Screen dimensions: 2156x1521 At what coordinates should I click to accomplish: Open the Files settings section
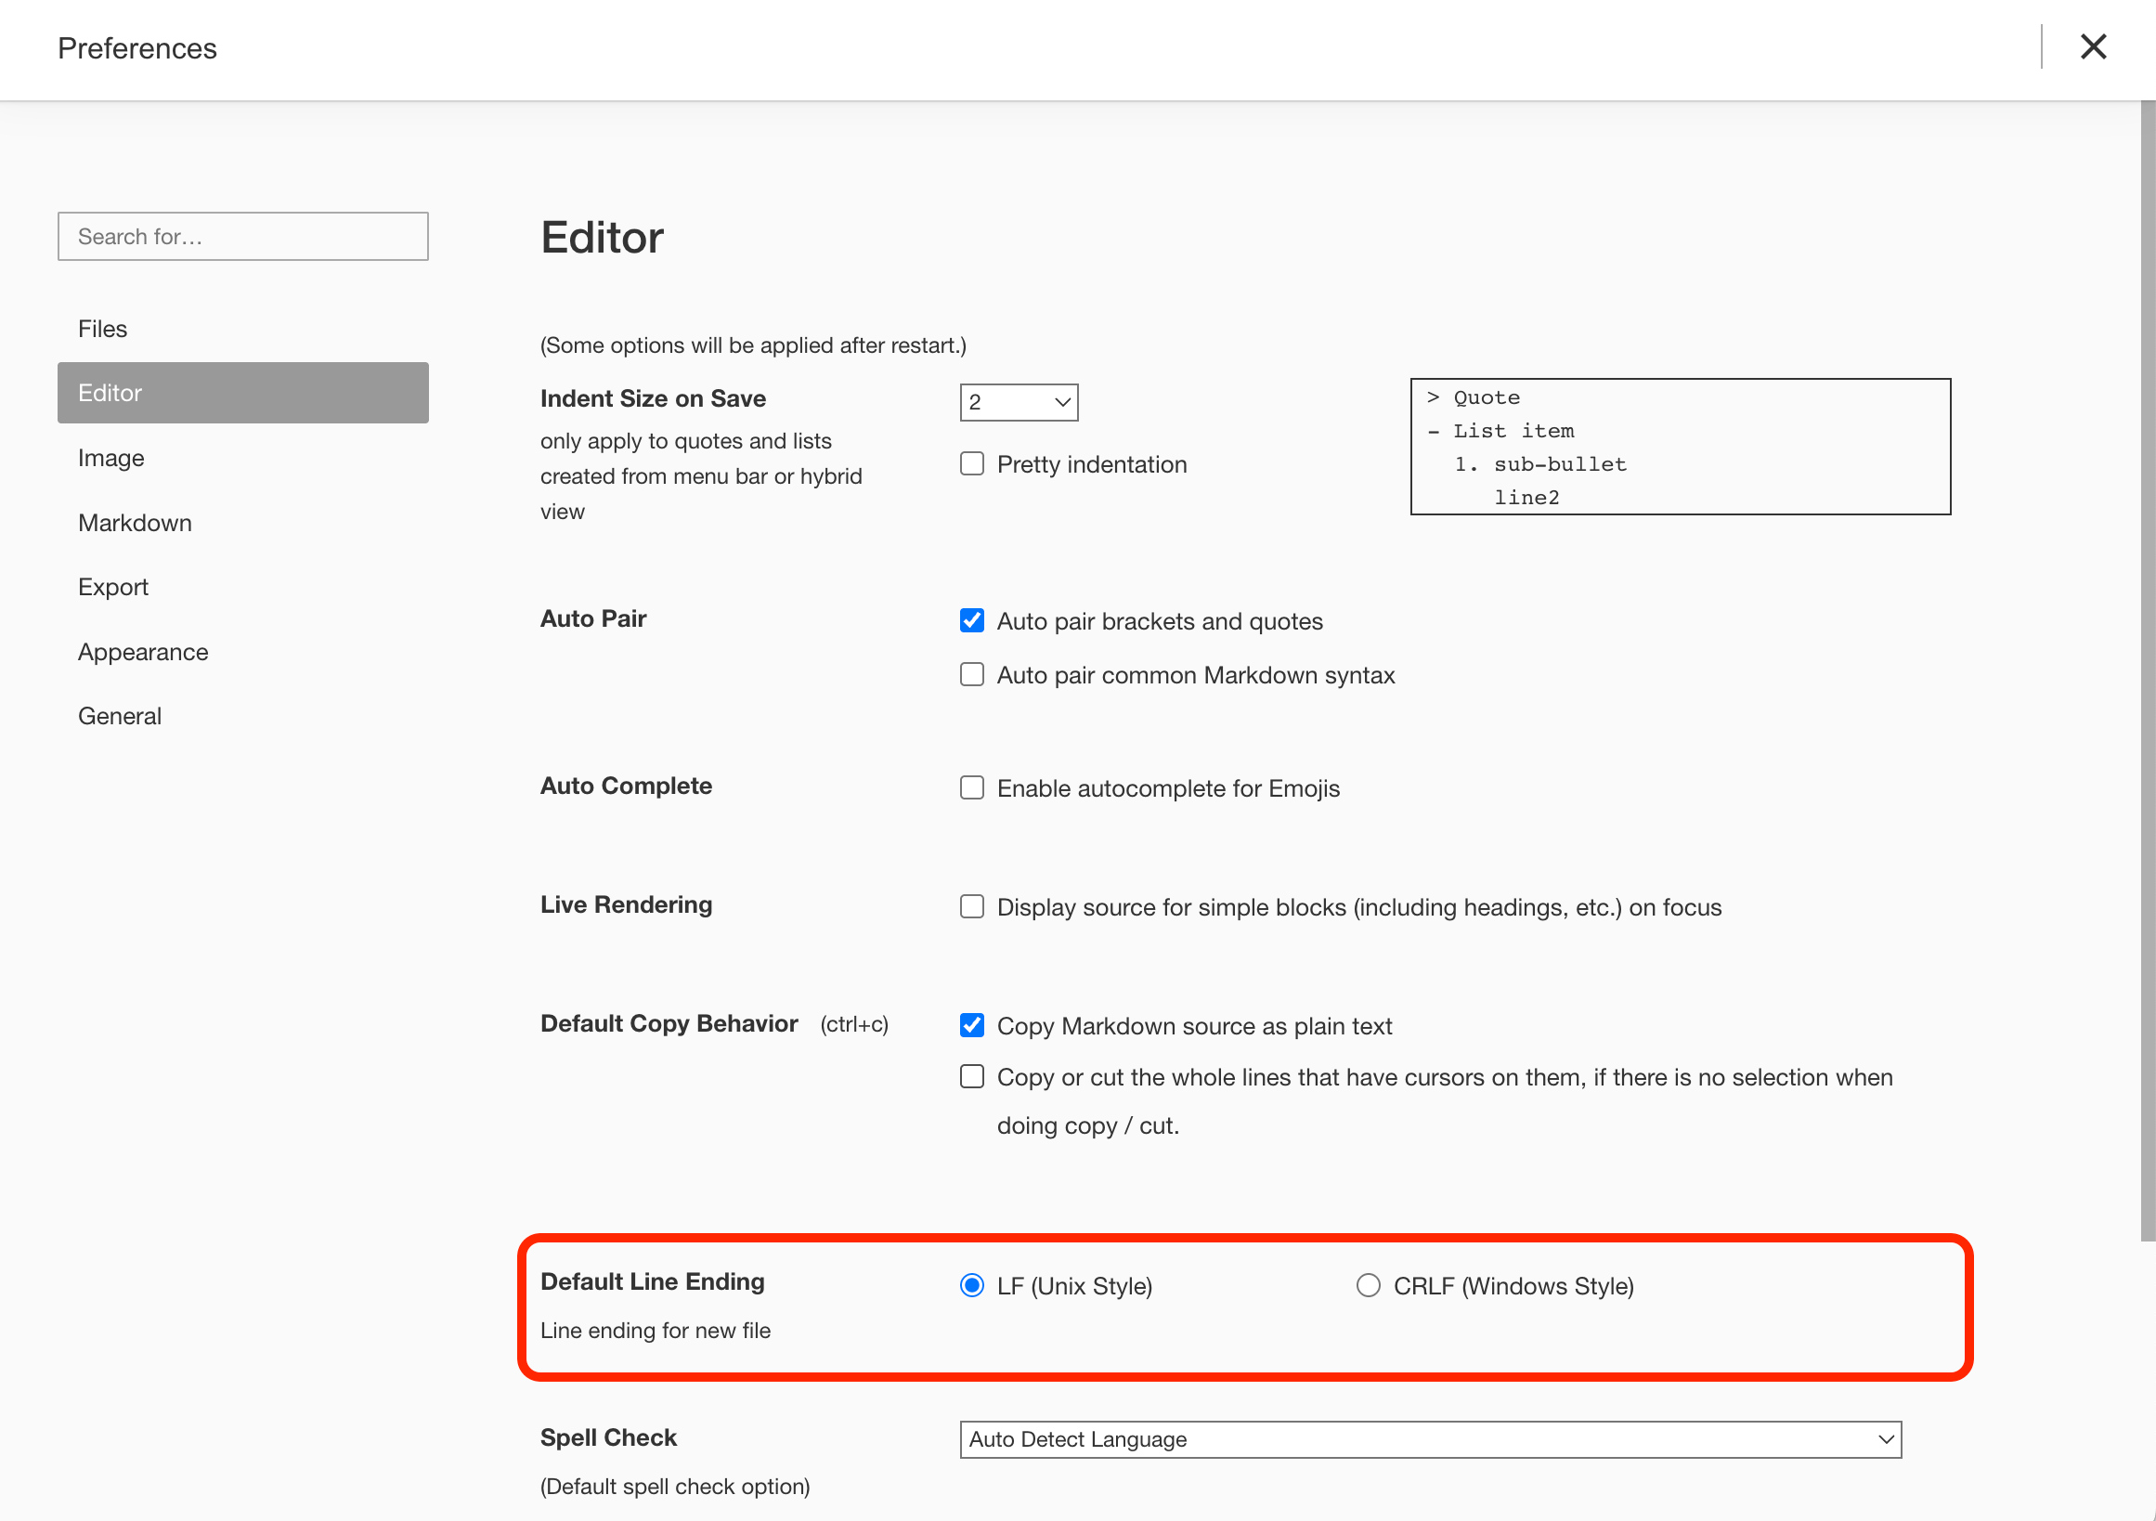pyautogui.click(x=102, y=328)
